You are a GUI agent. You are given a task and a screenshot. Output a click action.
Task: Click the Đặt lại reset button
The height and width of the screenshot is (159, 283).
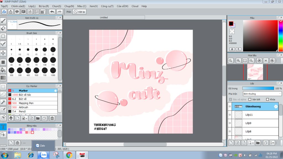tap(79, 12)
